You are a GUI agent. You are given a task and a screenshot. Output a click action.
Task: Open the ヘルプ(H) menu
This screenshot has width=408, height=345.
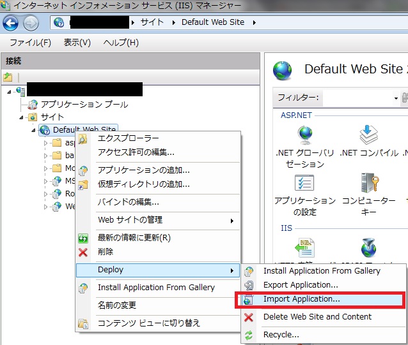pos(121,42)
